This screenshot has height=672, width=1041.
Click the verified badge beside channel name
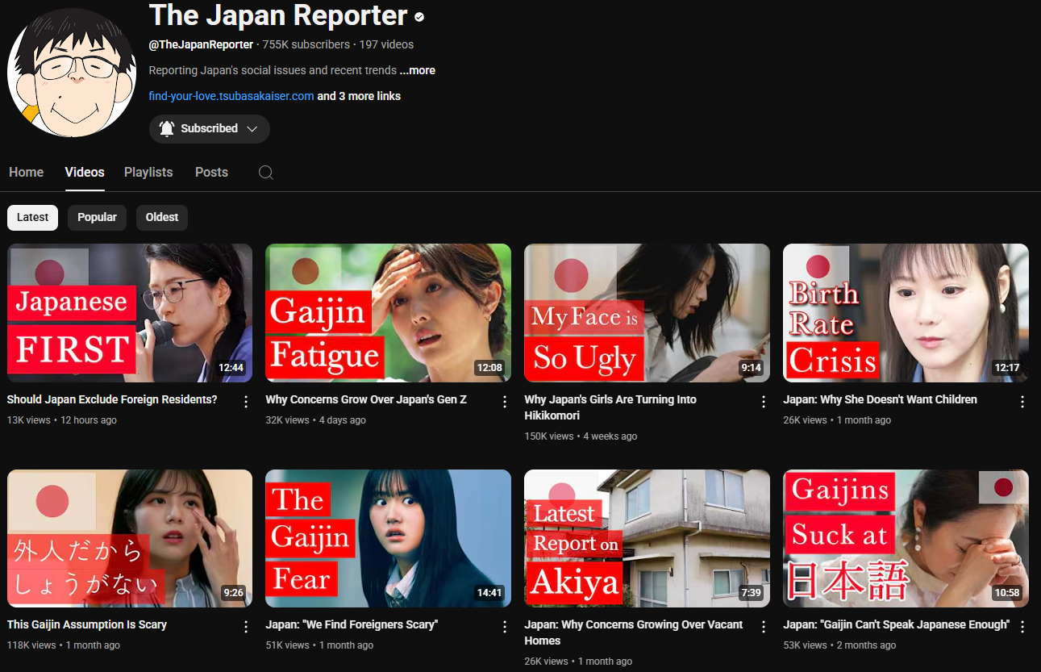pyautogui.click(x=419, y=17)
